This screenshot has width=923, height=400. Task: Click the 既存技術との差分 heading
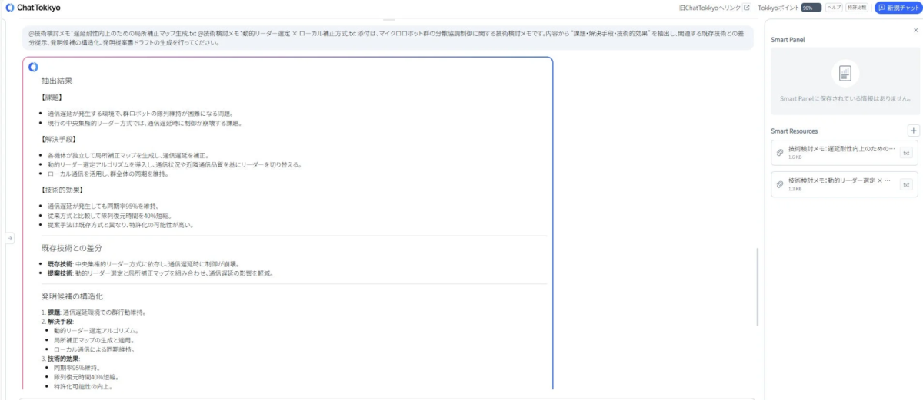point(72,248)
